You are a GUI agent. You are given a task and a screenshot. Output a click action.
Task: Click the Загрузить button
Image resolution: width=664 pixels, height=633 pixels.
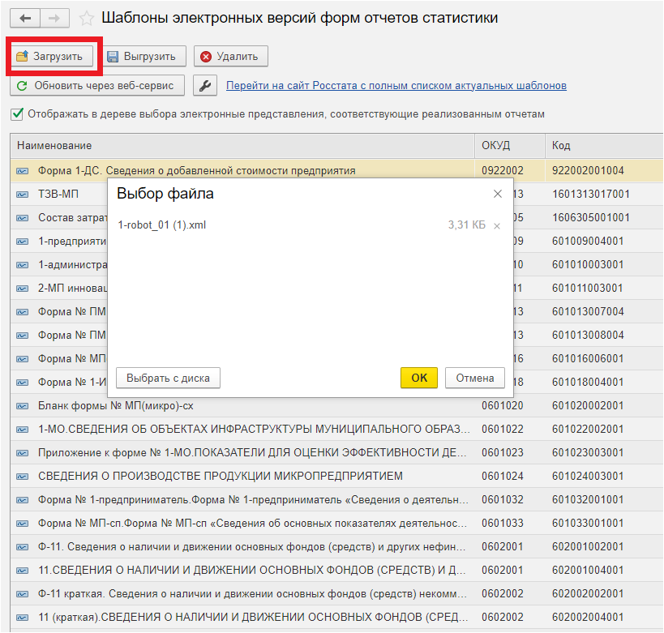[51, 56]
